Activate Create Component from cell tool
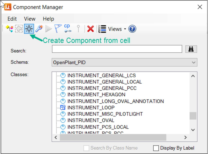 point(29,29)
